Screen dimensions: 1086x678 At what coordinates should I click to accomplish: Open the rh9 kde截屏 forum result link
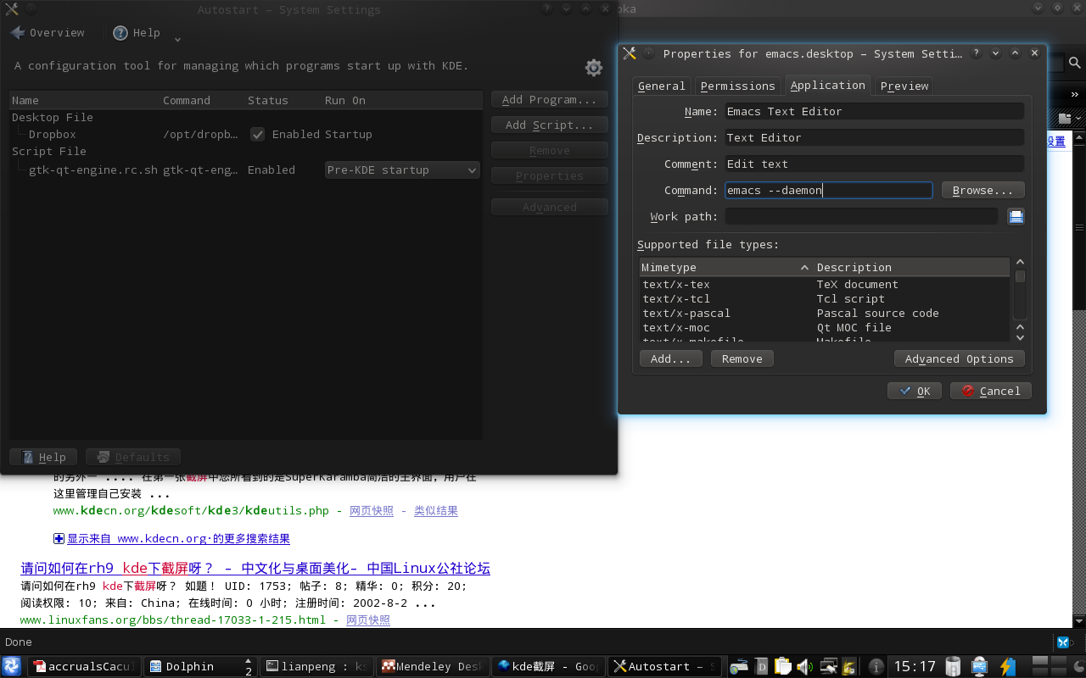(x=255, y=569)
